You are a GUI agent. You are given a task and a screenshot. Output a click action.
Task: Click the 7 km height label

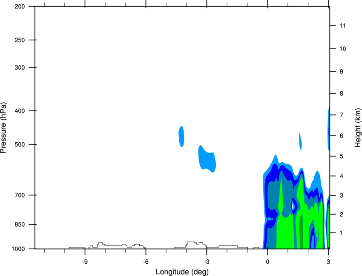341,115
